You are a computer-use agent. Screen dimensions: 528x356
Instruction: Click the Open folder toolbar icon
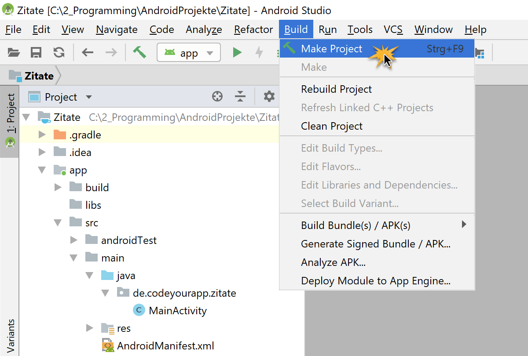(14, 53)
